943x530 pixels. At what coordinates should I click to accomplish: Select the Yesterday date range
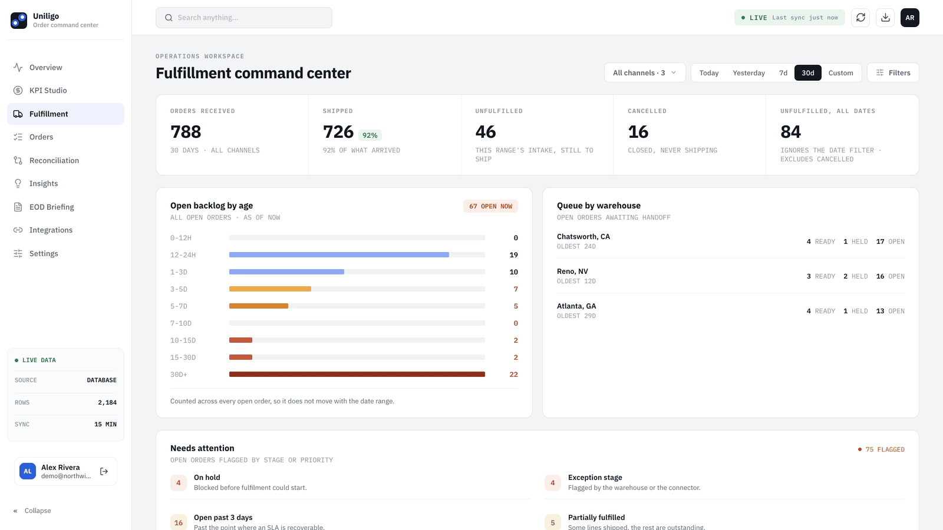point(749,73)
